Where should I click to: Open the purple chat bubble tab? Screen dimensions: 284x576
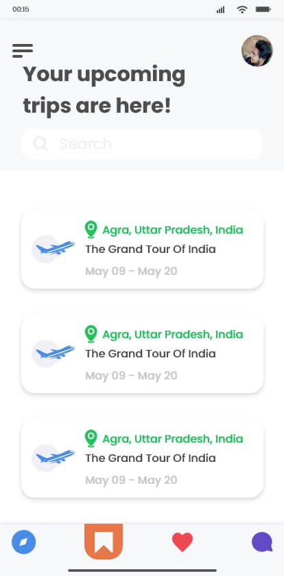click(262, 542)
